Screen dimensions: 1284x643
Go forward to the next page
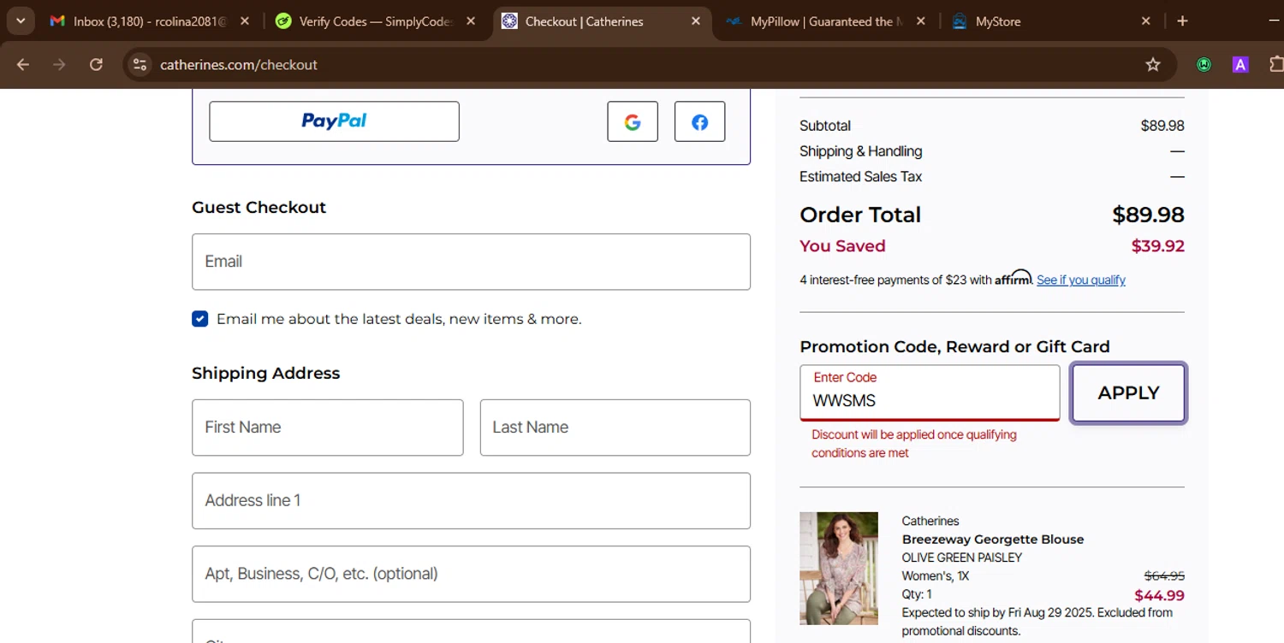point(59,64)
